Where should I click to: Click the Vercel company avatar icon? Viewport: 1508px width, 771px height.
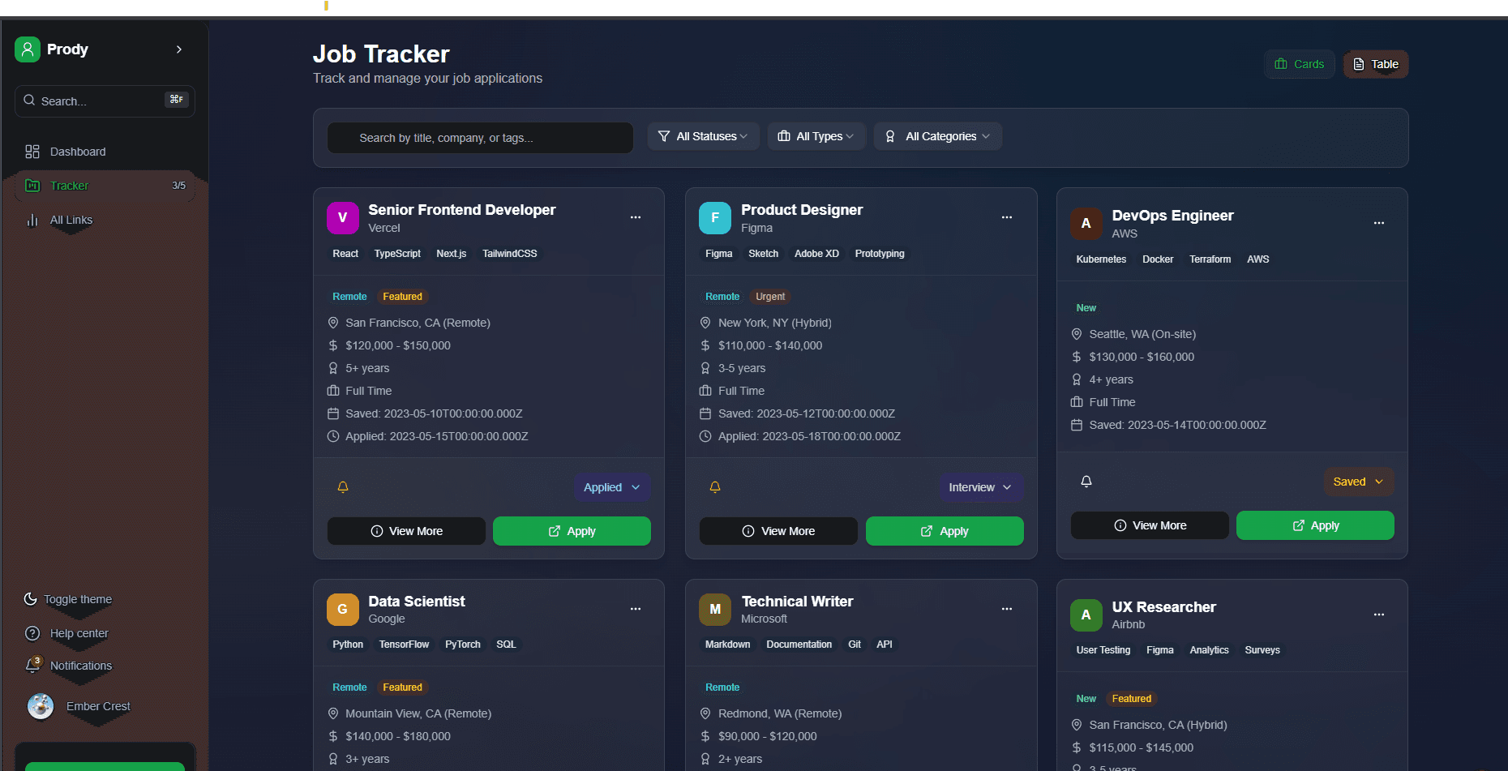pyautogui.click(x=342, y=217)
